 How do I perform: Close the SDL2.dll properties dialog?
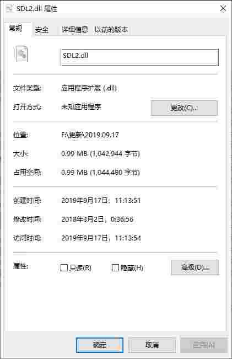pyautogui.click(x=223, y=9)
